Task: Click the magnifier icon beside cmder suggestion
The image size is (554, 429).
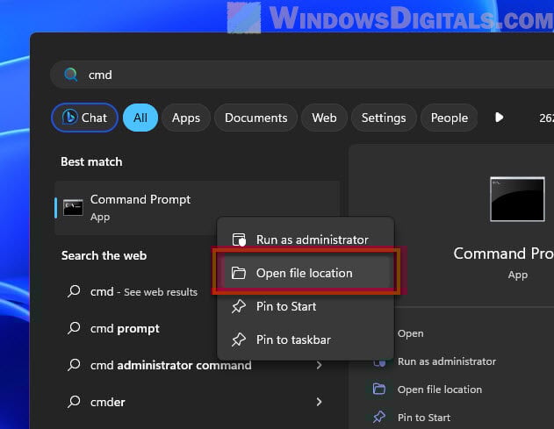Action: tap(74, 402)
